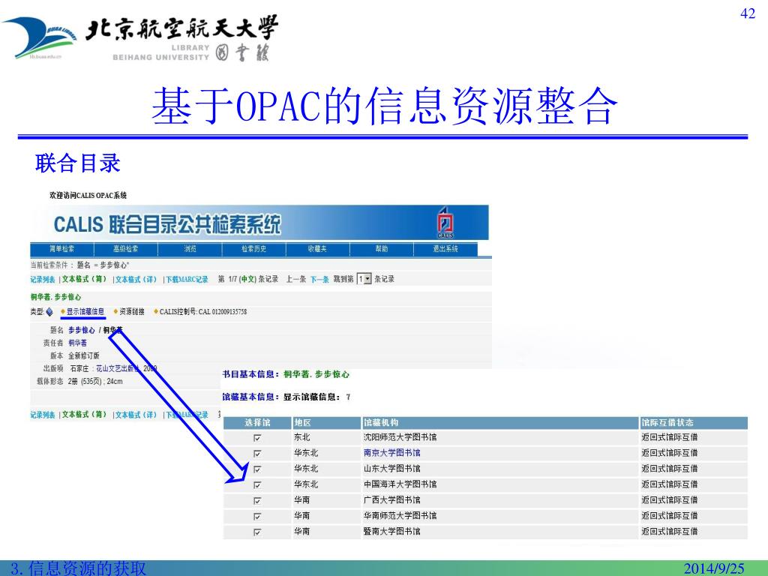The width and height of the screenshot is (768, 576).
Task: Click the top 记录列表 link
Action: coord(43,280)
